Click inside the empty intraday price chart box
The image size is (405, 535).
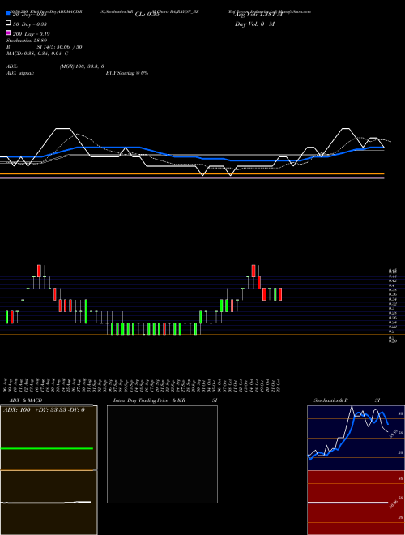pos(162,454)
